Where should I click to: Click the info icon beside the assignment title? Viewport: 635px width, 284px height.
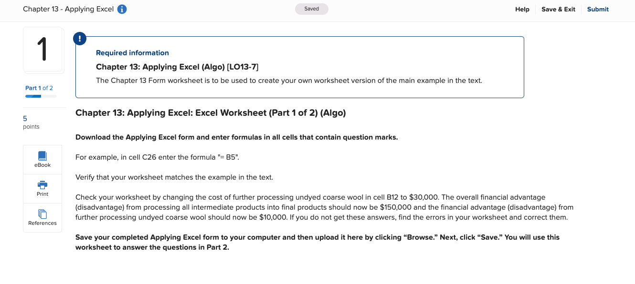(x=122, y=9)
